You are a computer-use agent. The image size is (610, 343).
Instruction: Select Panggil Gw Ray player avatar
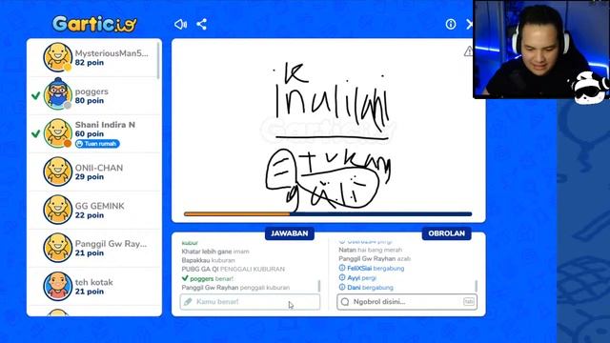tap(57, 248)
